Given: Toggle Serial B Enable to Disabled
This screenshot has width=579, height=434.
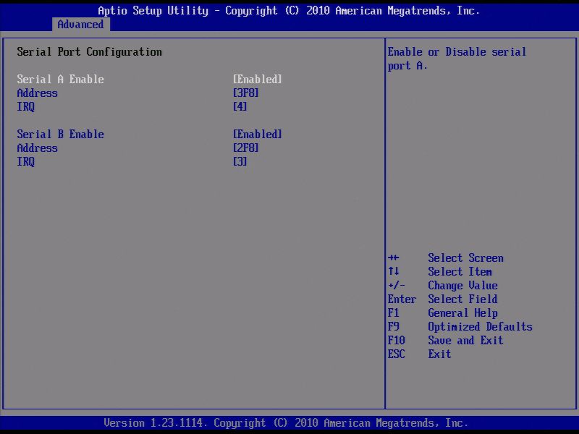Looking at the screenshot, I should [253, 134].
